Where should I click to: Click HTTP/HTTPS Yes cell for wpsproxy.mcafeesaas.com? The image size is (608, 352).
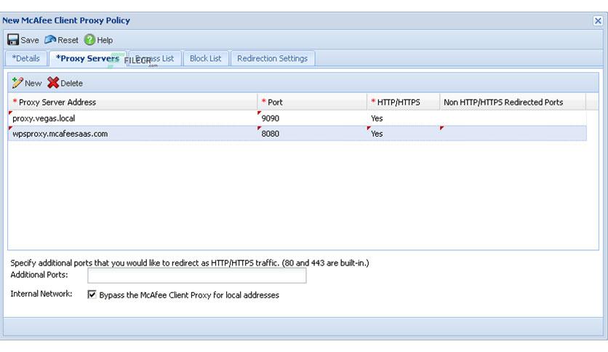point(403,134)
